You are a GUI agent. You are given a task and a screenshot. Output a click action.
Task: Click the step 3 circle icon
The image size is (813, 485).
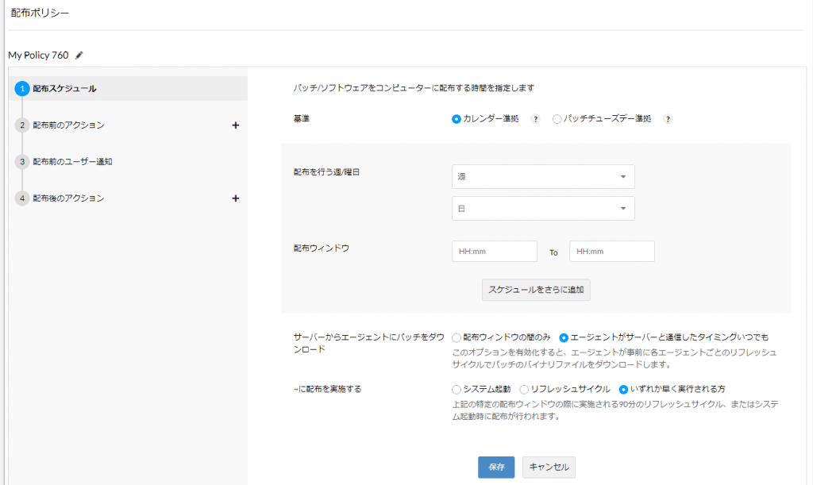tap(22, 162)
